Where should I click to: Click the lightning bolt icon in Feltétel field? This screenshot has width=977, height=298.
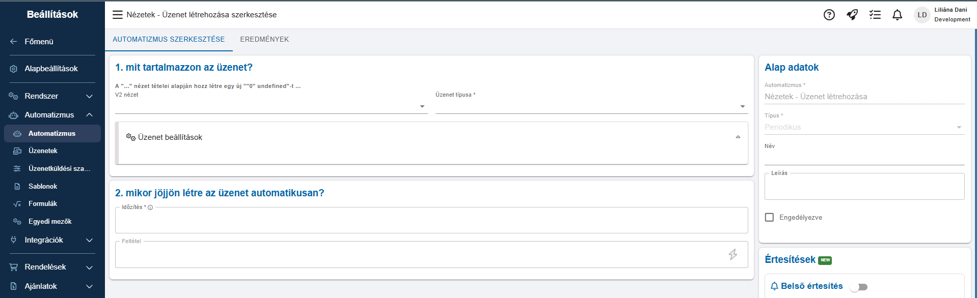point(732,254)
